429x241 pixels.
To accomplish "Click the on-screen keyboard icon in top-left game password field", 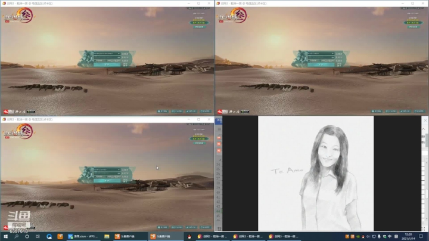I will (119, 57).
